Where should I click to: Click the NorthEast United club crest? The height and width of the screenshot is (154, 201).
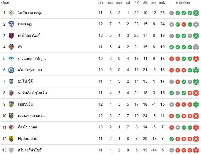(11, 93)
